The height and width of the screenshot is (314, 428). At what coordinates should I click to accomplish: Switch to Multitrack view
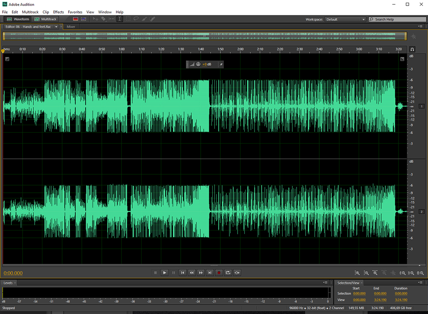[x=45, y=19]
